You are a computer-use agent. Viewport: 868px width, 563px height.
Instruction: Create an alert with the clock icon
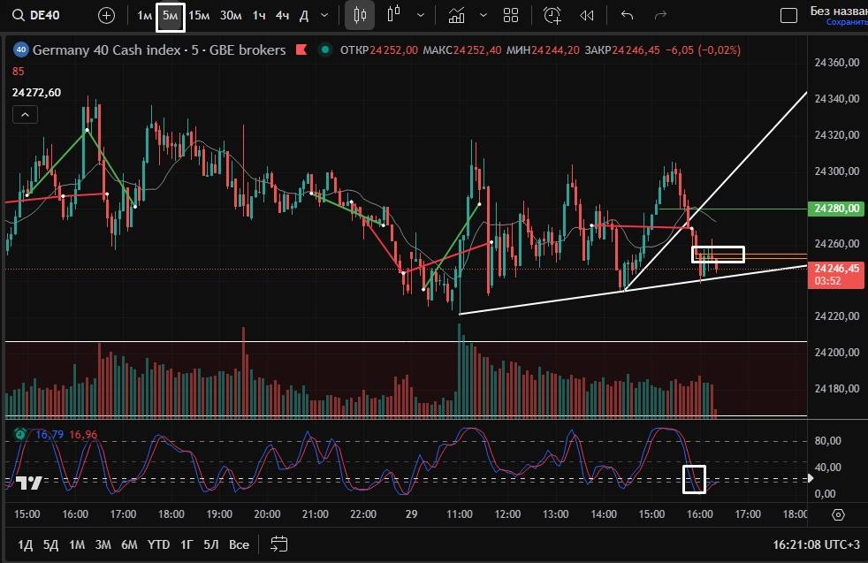point(552,15)
